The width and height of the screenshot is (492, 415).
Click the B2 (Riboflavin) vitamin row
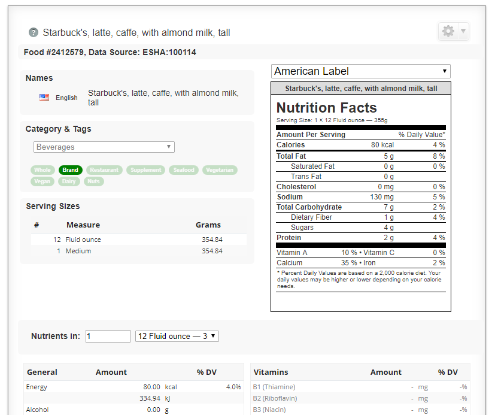(x=360, y=398)
